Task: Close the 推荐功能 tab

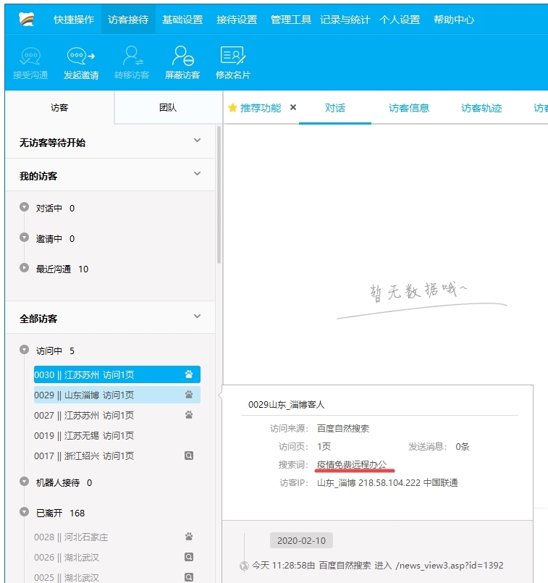Action: point(293,107)
